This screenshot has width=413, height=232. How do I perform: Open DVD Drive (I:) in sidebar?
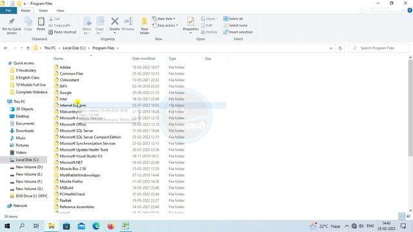pos(32,196)
